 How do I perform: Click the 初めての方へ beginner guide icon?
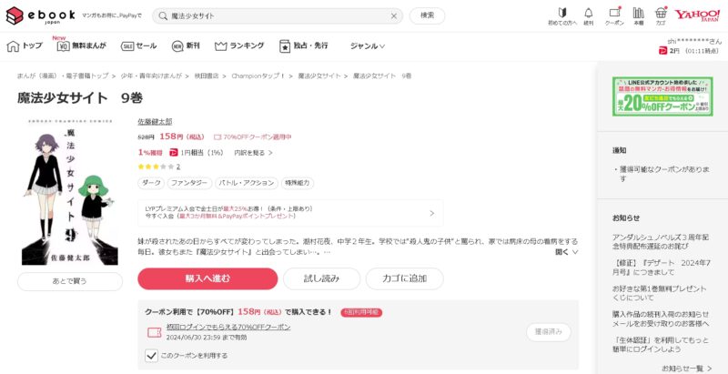(x=561, y=15)
